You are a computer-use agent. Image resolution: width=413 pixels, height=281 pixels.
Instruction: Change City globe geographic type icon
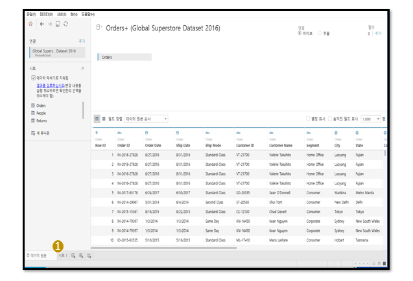coord(336,133)
